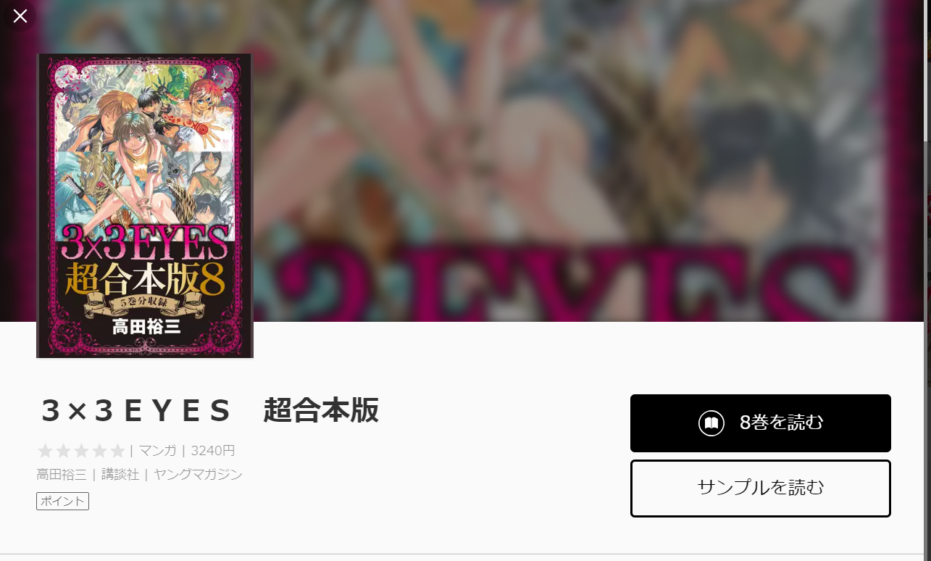Image resolution: width=931 pixels, height=561 pixels.
Task: Open magazine link ヤングマガジン
Action: coord(198,475)
